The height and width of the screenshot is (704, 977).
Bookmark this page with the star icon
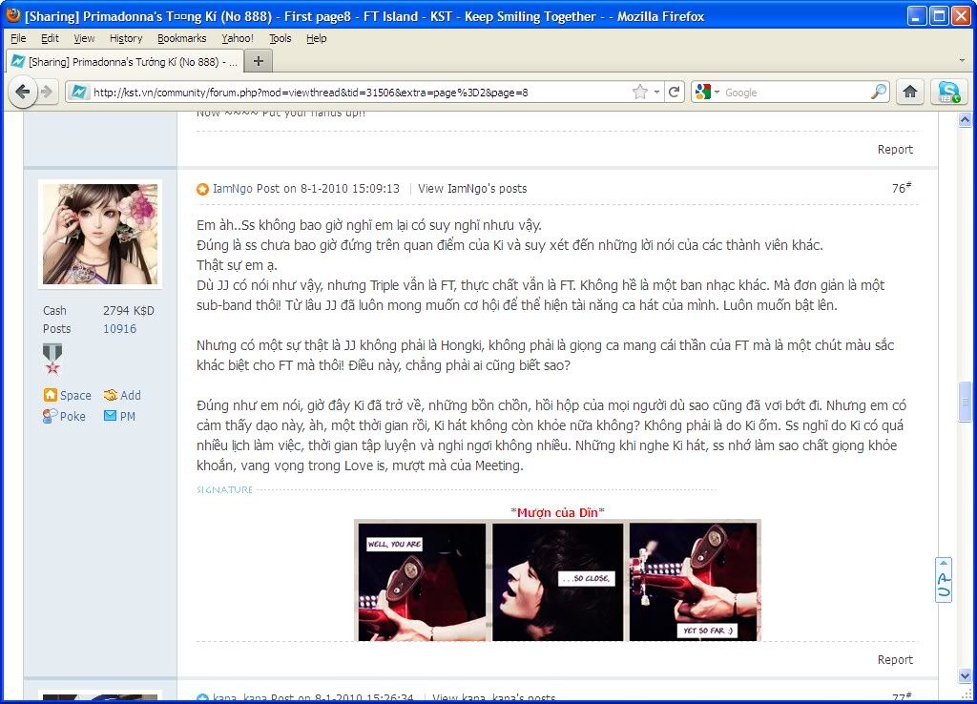pyautogui.click(x=640, y=93)
